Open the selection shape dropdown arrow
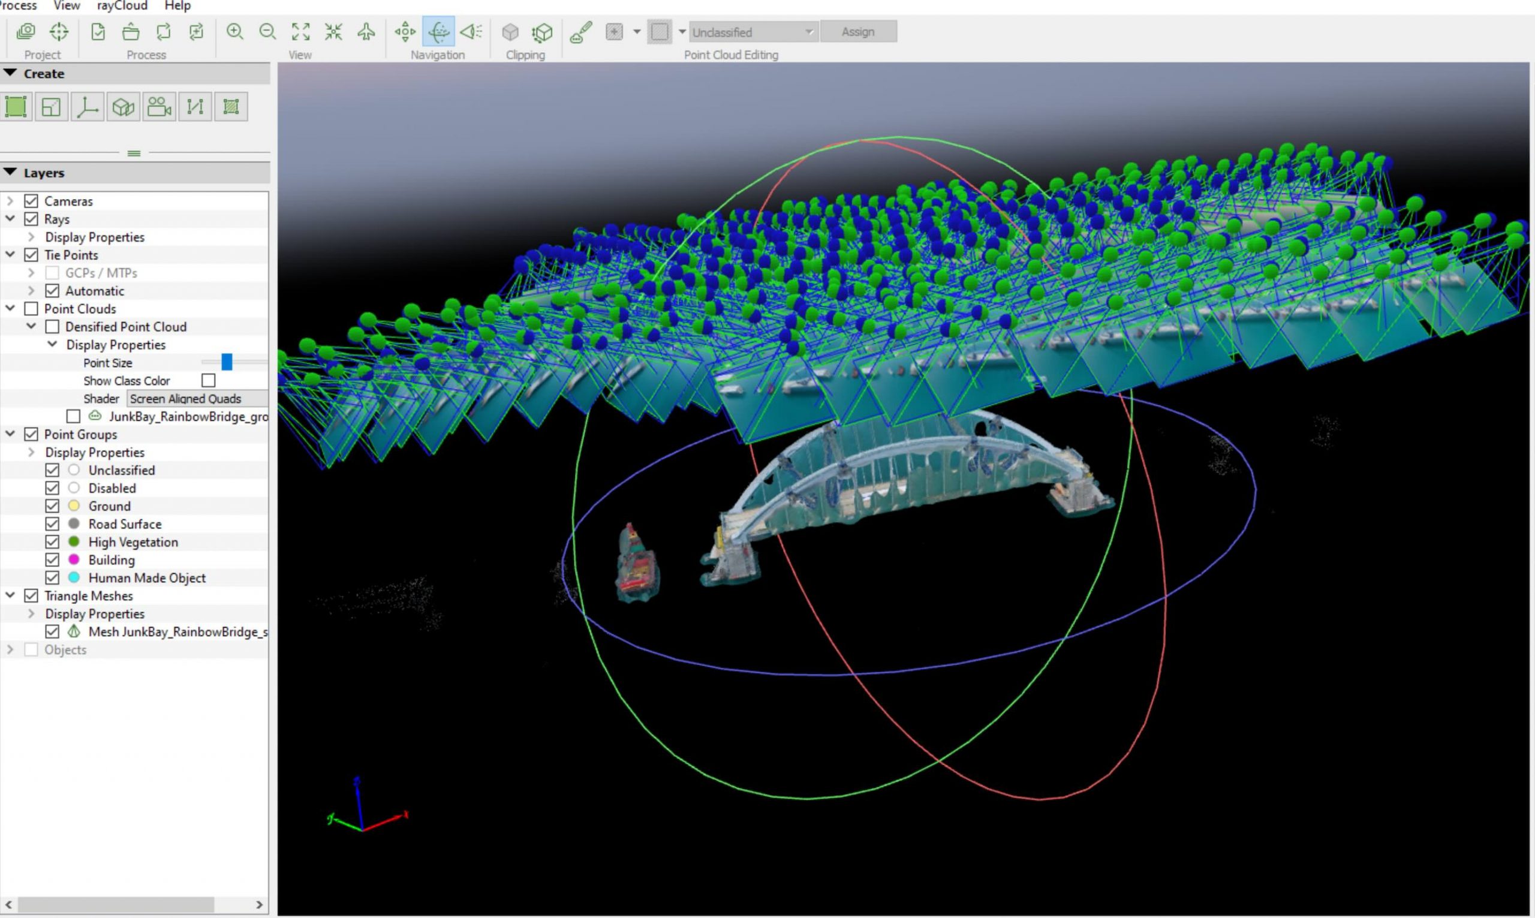This screenshot has width=1535, height=918. (682, 32)
